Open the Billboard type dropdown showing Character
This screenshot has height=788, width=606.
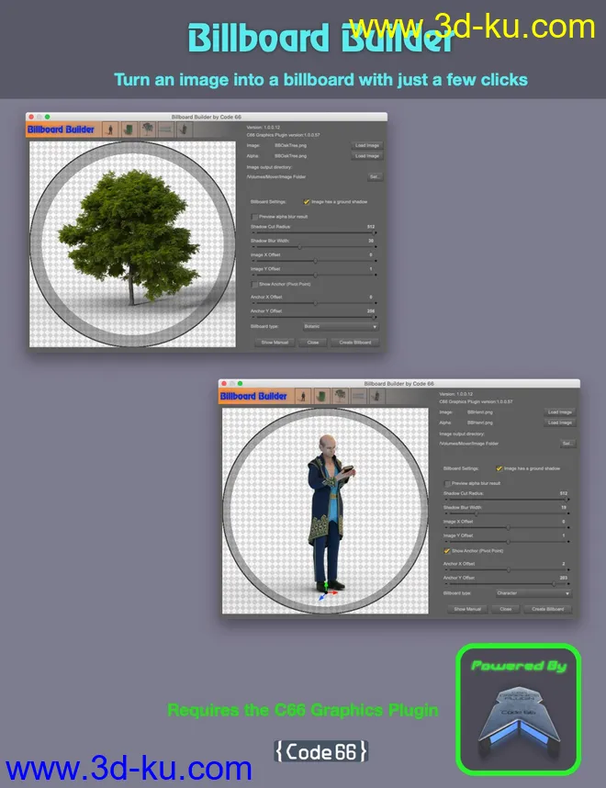[533, 593]
